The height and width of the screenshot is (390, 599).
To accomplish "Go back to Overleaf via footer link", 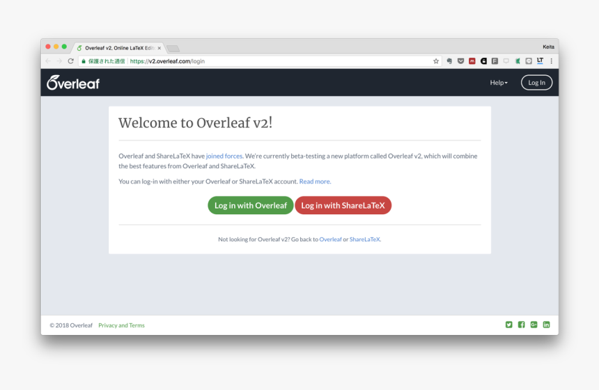I will tap(330, 239).
